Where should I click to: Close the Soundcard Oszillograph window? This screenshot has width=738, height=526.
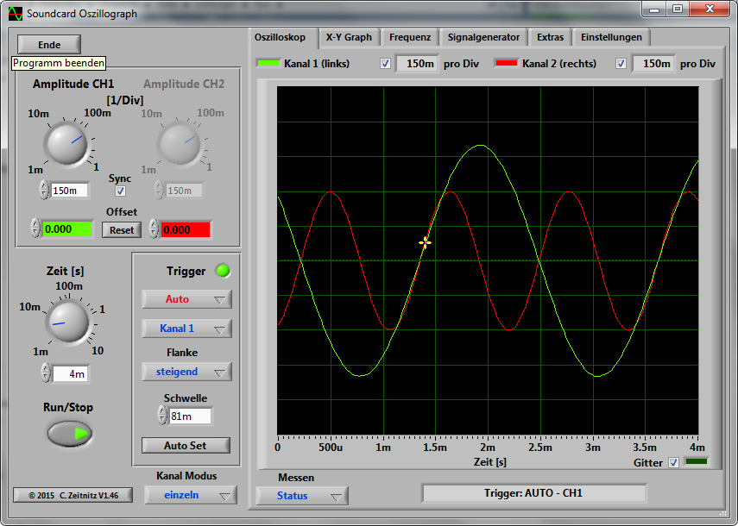coord(710,9)
